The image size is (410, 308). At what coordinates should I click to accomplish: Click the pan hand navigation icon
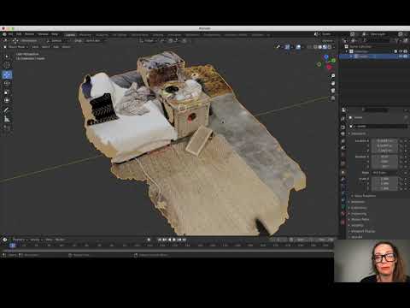332,83
